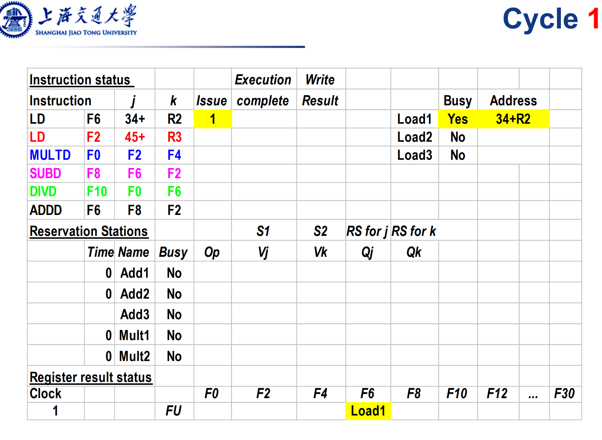Click the red '45+' offset cell

click(x=135, y=137)
